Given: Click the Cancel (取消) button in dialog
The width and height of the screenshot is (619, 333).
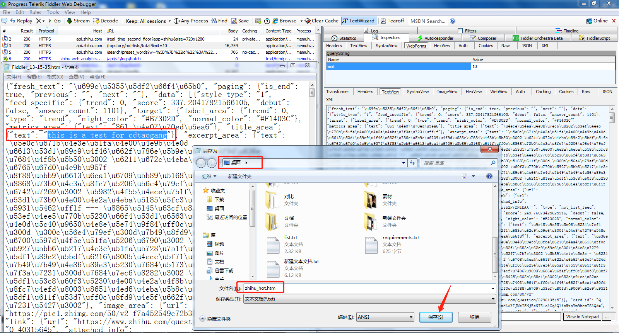Looking at the screenshot, I should (475, 317).
